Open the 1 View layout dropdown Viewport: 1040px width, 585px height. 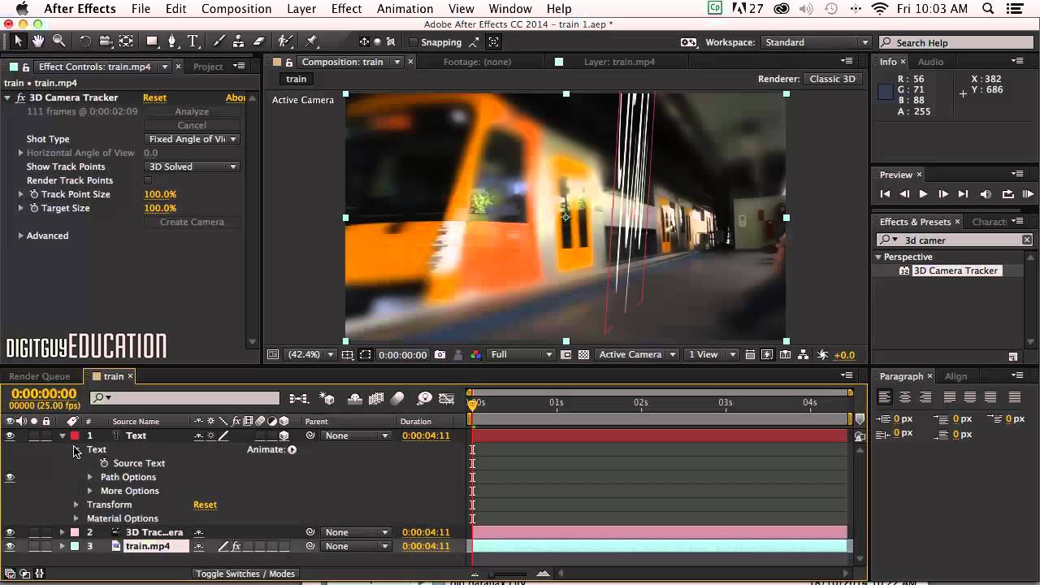[712, 355]
